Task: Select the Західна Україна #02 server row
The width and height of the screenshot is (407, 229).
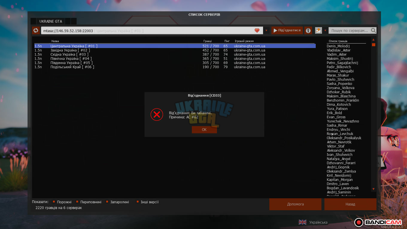Action: pos(175,50)
